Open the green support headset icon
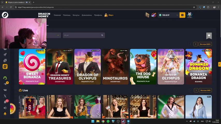Viewport: 221px width, 124px height. pos(5,78)
